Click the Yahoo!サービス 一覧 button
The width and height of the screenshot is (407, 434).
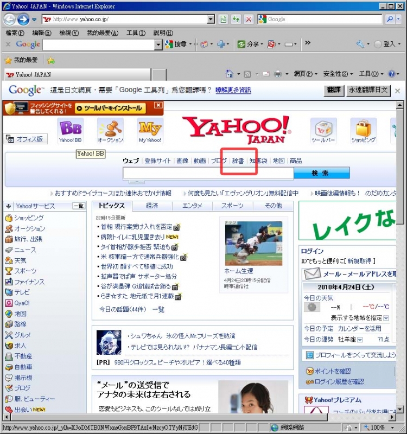(x=79, y=206)
